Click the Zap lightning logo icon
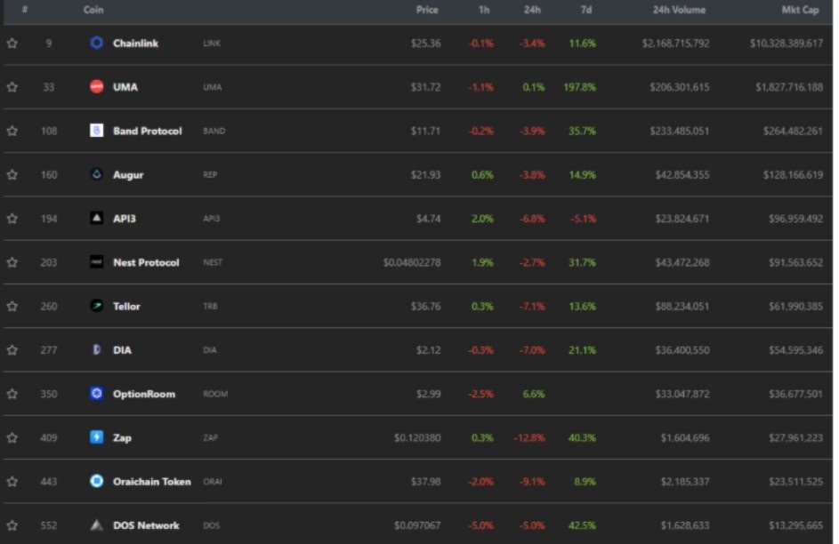The width and height of the screenshot is (839, 544). click(97, 437)
